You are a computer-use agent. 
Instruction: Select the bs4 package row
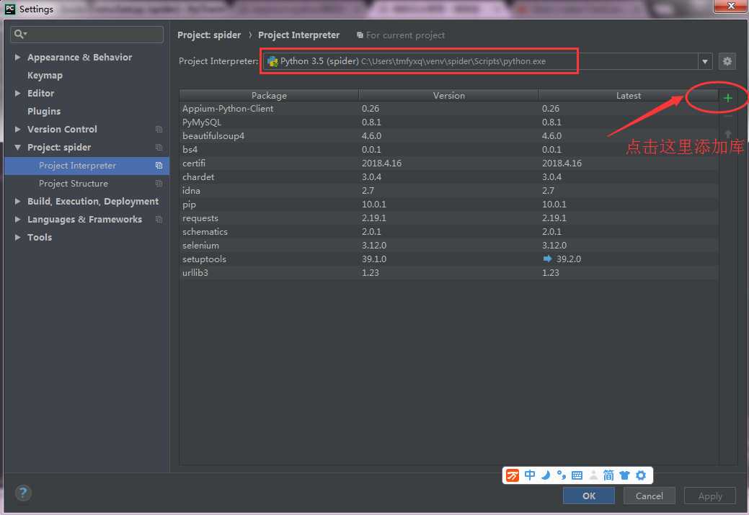click(x=448, y=149)
